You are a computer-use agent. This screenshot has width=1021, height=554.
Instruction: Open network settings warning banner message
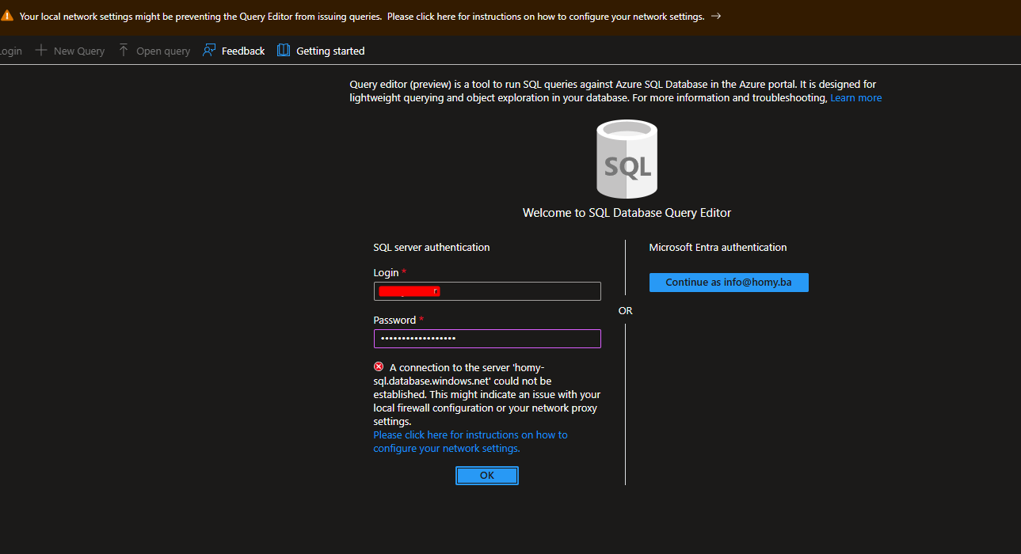tap(361, 17)
